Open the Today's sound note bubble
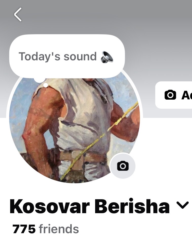 (x=67, y=56)
